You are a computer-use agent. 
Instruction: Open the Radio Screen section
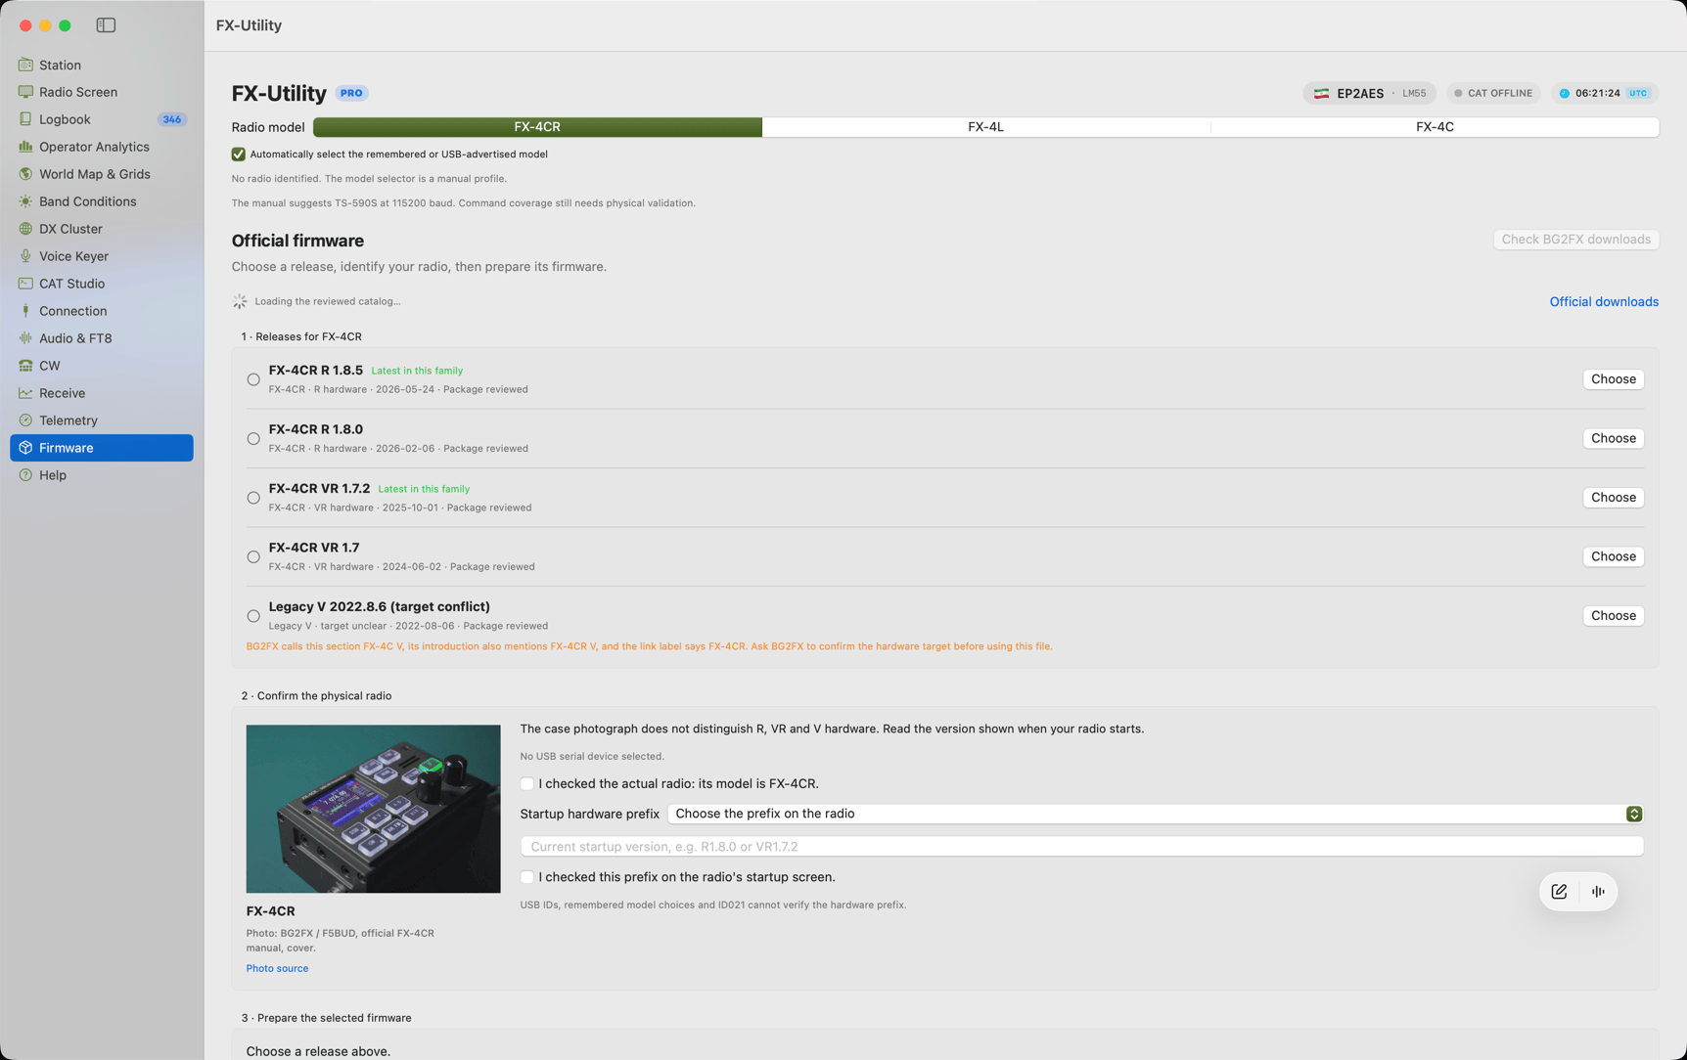102,92
